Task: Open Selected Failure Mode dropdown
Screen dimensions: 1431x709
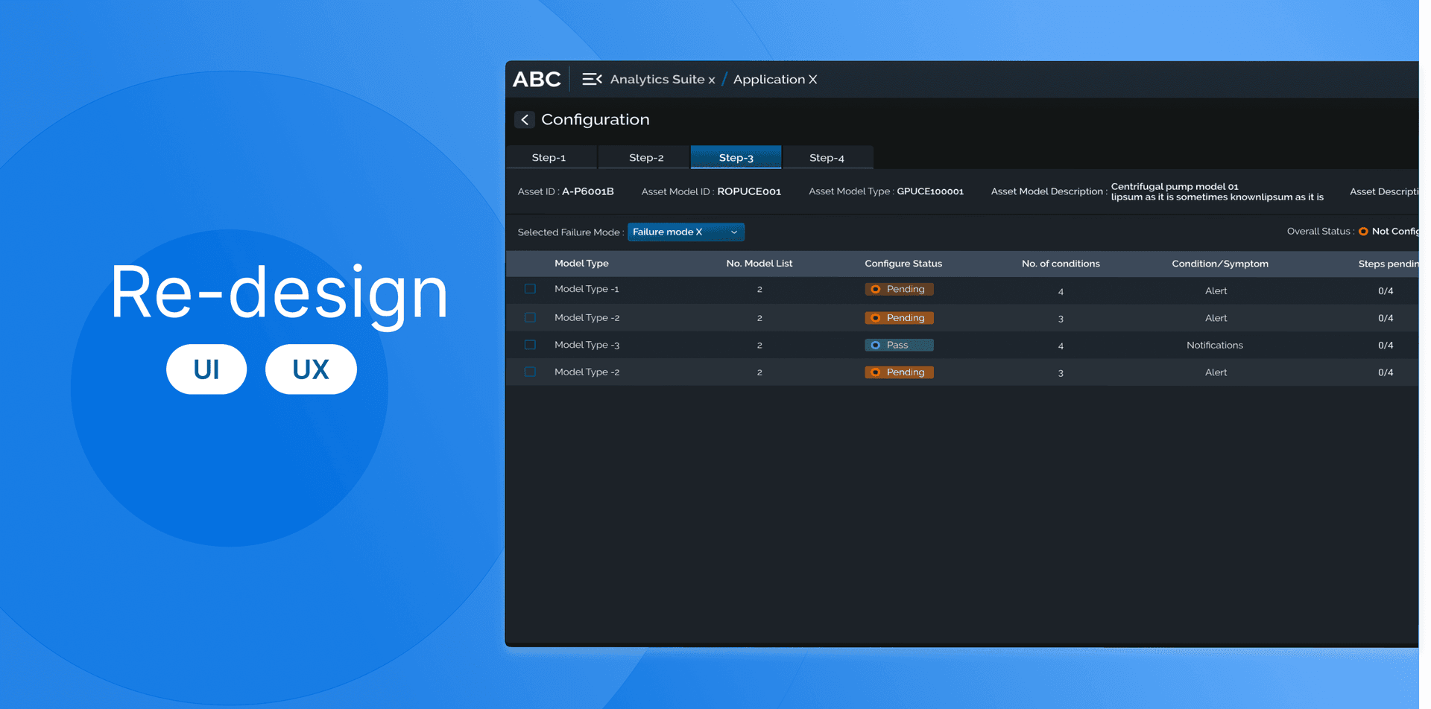Action: tap(686, 232)
